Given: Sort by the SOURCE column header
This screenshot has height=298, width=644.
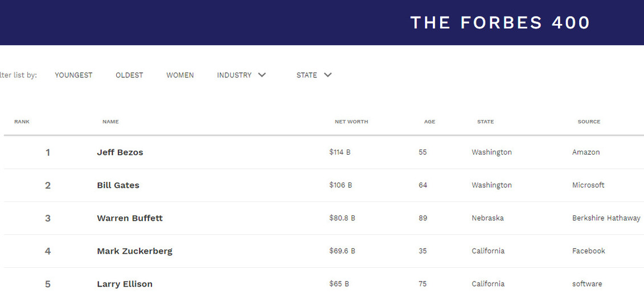Looking at the screenshot, I should (x=589, y=122).
